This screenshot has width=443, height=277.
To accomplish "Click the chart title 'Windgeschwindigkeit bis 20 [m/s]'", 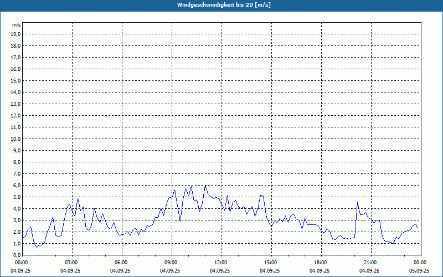I will click(x=224, y=5).
